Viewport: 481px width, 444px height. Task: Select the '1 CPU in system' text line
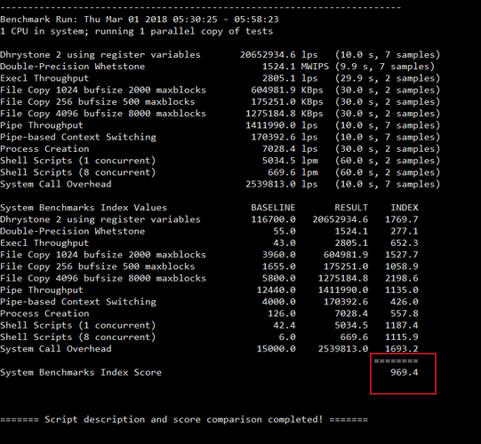point(137,31)
